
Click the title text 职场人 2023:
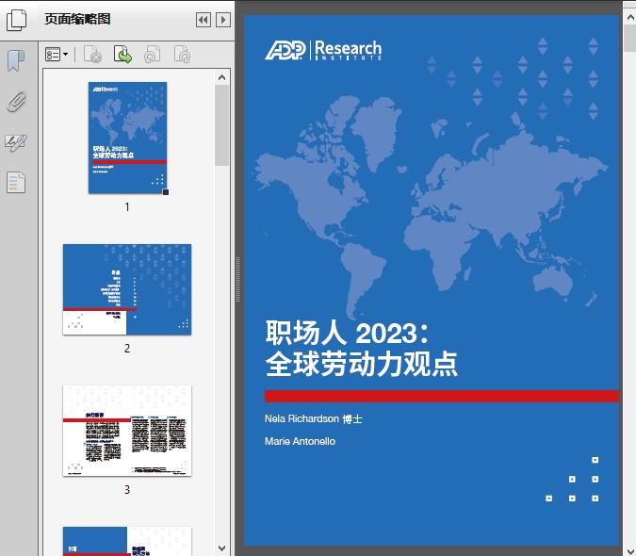coord(347,333)
